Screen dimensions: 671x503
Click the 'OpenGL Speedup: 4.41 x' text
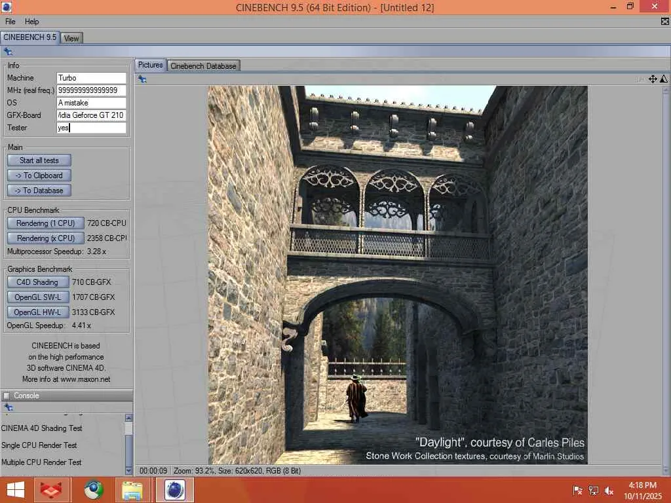tap(48, 326)
